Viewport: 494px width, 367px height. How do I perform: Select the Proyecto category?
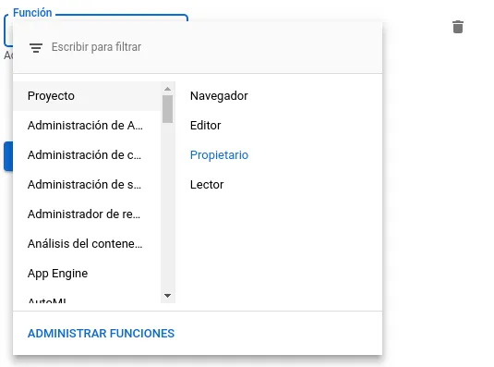87,96
